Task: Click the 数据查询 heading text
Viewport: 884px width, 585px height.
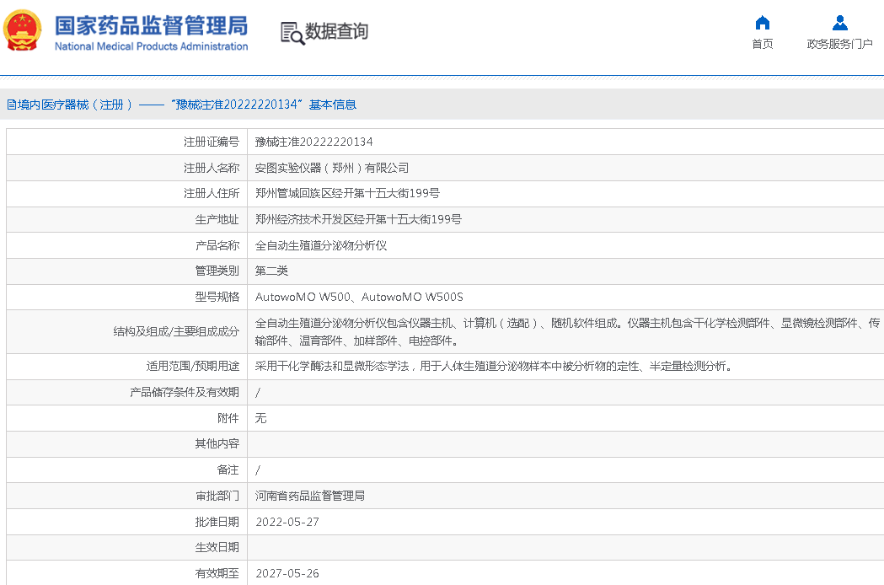Action: point(336,31)
